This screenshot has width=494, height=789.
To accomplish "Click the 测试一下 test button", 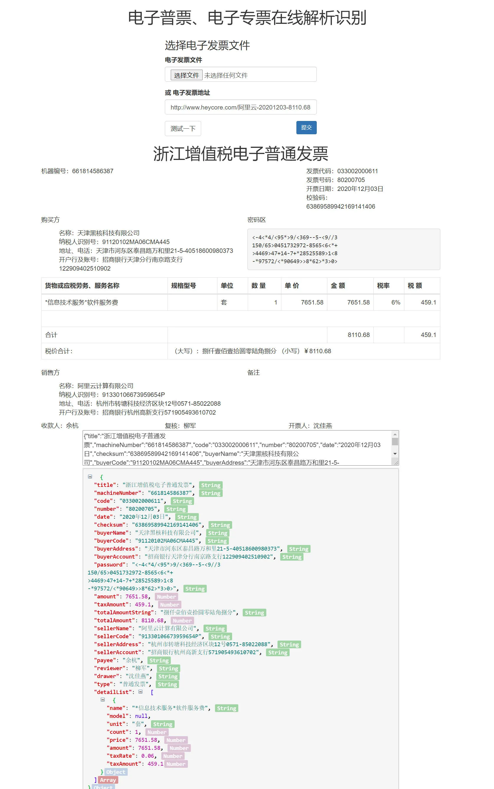I will (x=183, y=128).
